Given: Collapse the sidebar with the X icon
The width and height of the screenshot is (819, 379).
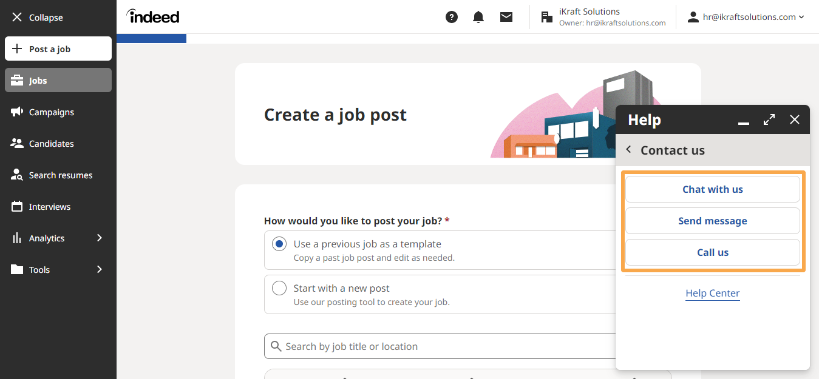Looking at the screenshot, I should click(x=17, y=18).
